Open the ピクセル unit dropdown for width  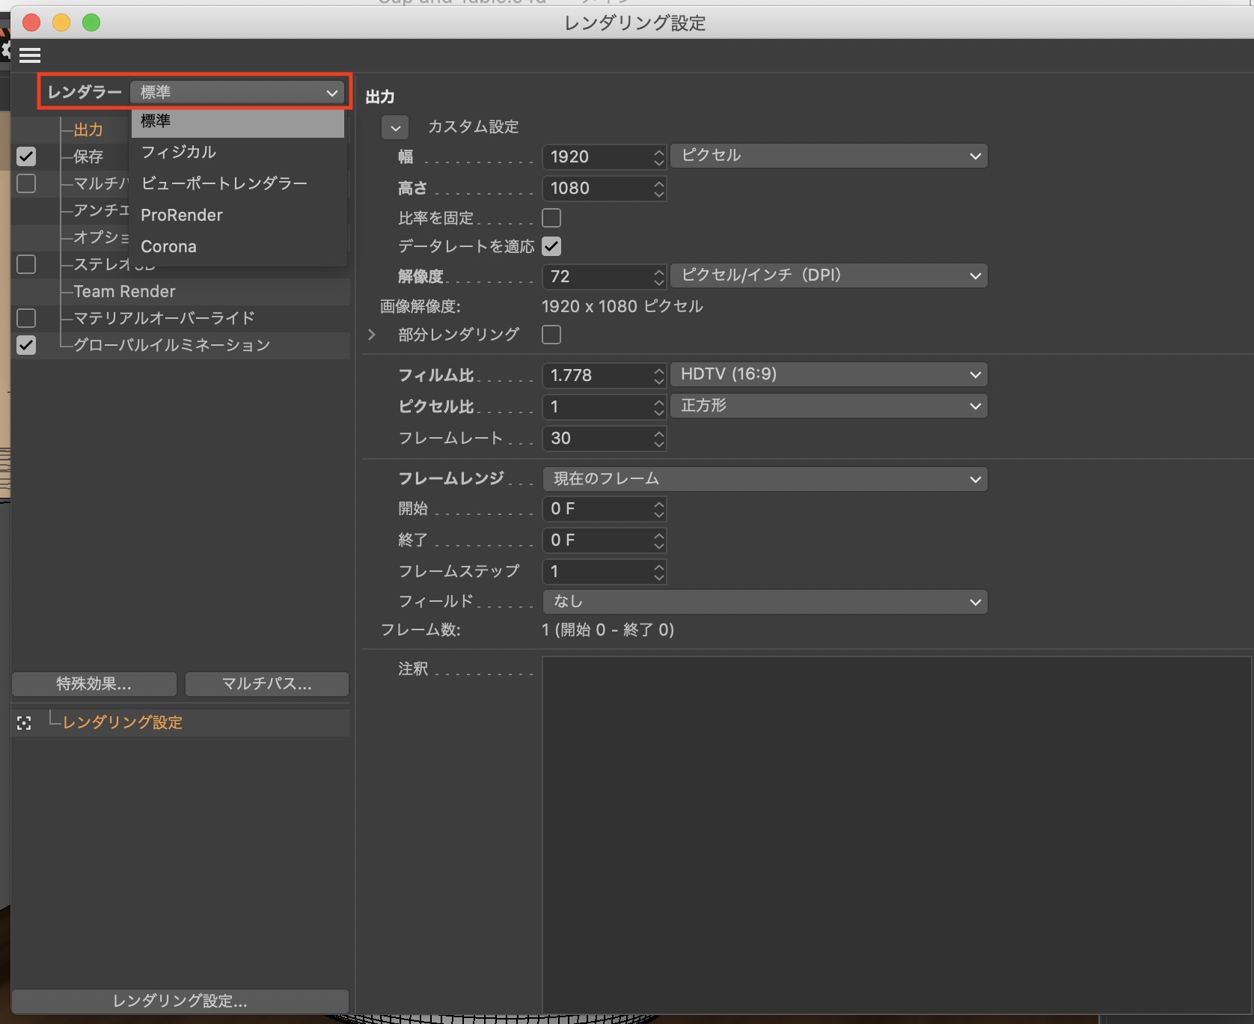(828, 156)
